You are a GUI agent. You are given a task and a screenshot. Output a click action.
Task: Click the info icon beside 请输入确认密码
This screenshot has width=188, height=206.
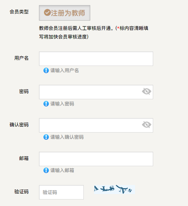click(x=46, y=137)
